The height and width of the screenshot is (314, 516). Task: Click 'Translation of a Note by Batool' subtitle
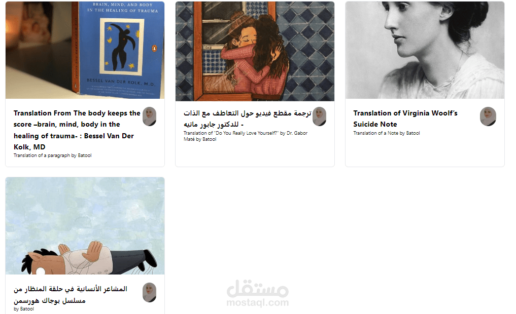pyautogui.click(x=387, y=133)
